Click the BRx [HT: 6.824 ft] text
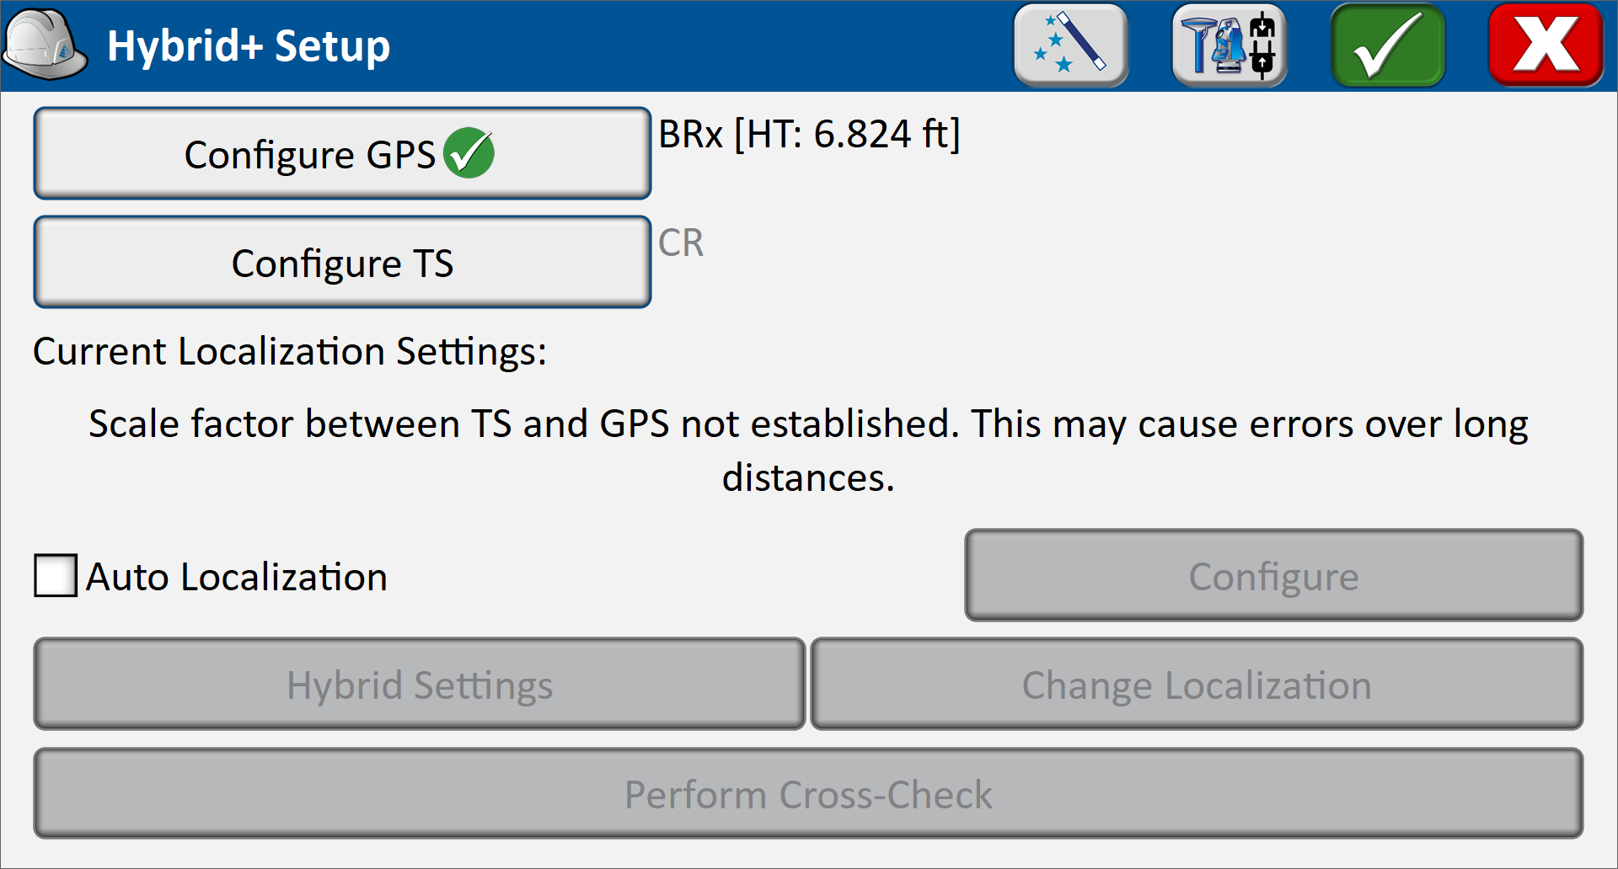 pyautogui.click(x=809, y=134)
